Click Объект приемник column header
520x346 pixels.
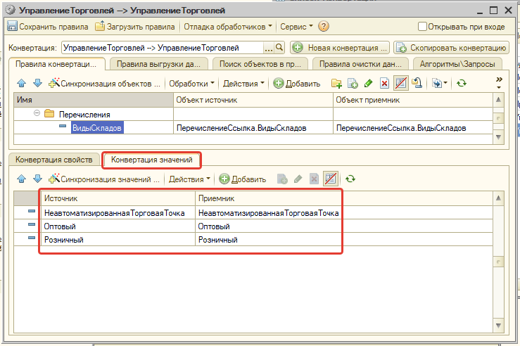(413, 100)
